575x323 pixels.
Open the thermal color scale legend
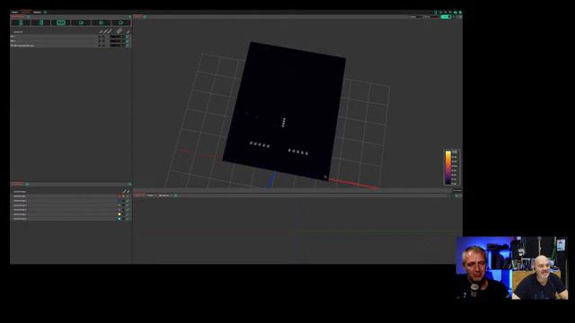click(451, 168)
